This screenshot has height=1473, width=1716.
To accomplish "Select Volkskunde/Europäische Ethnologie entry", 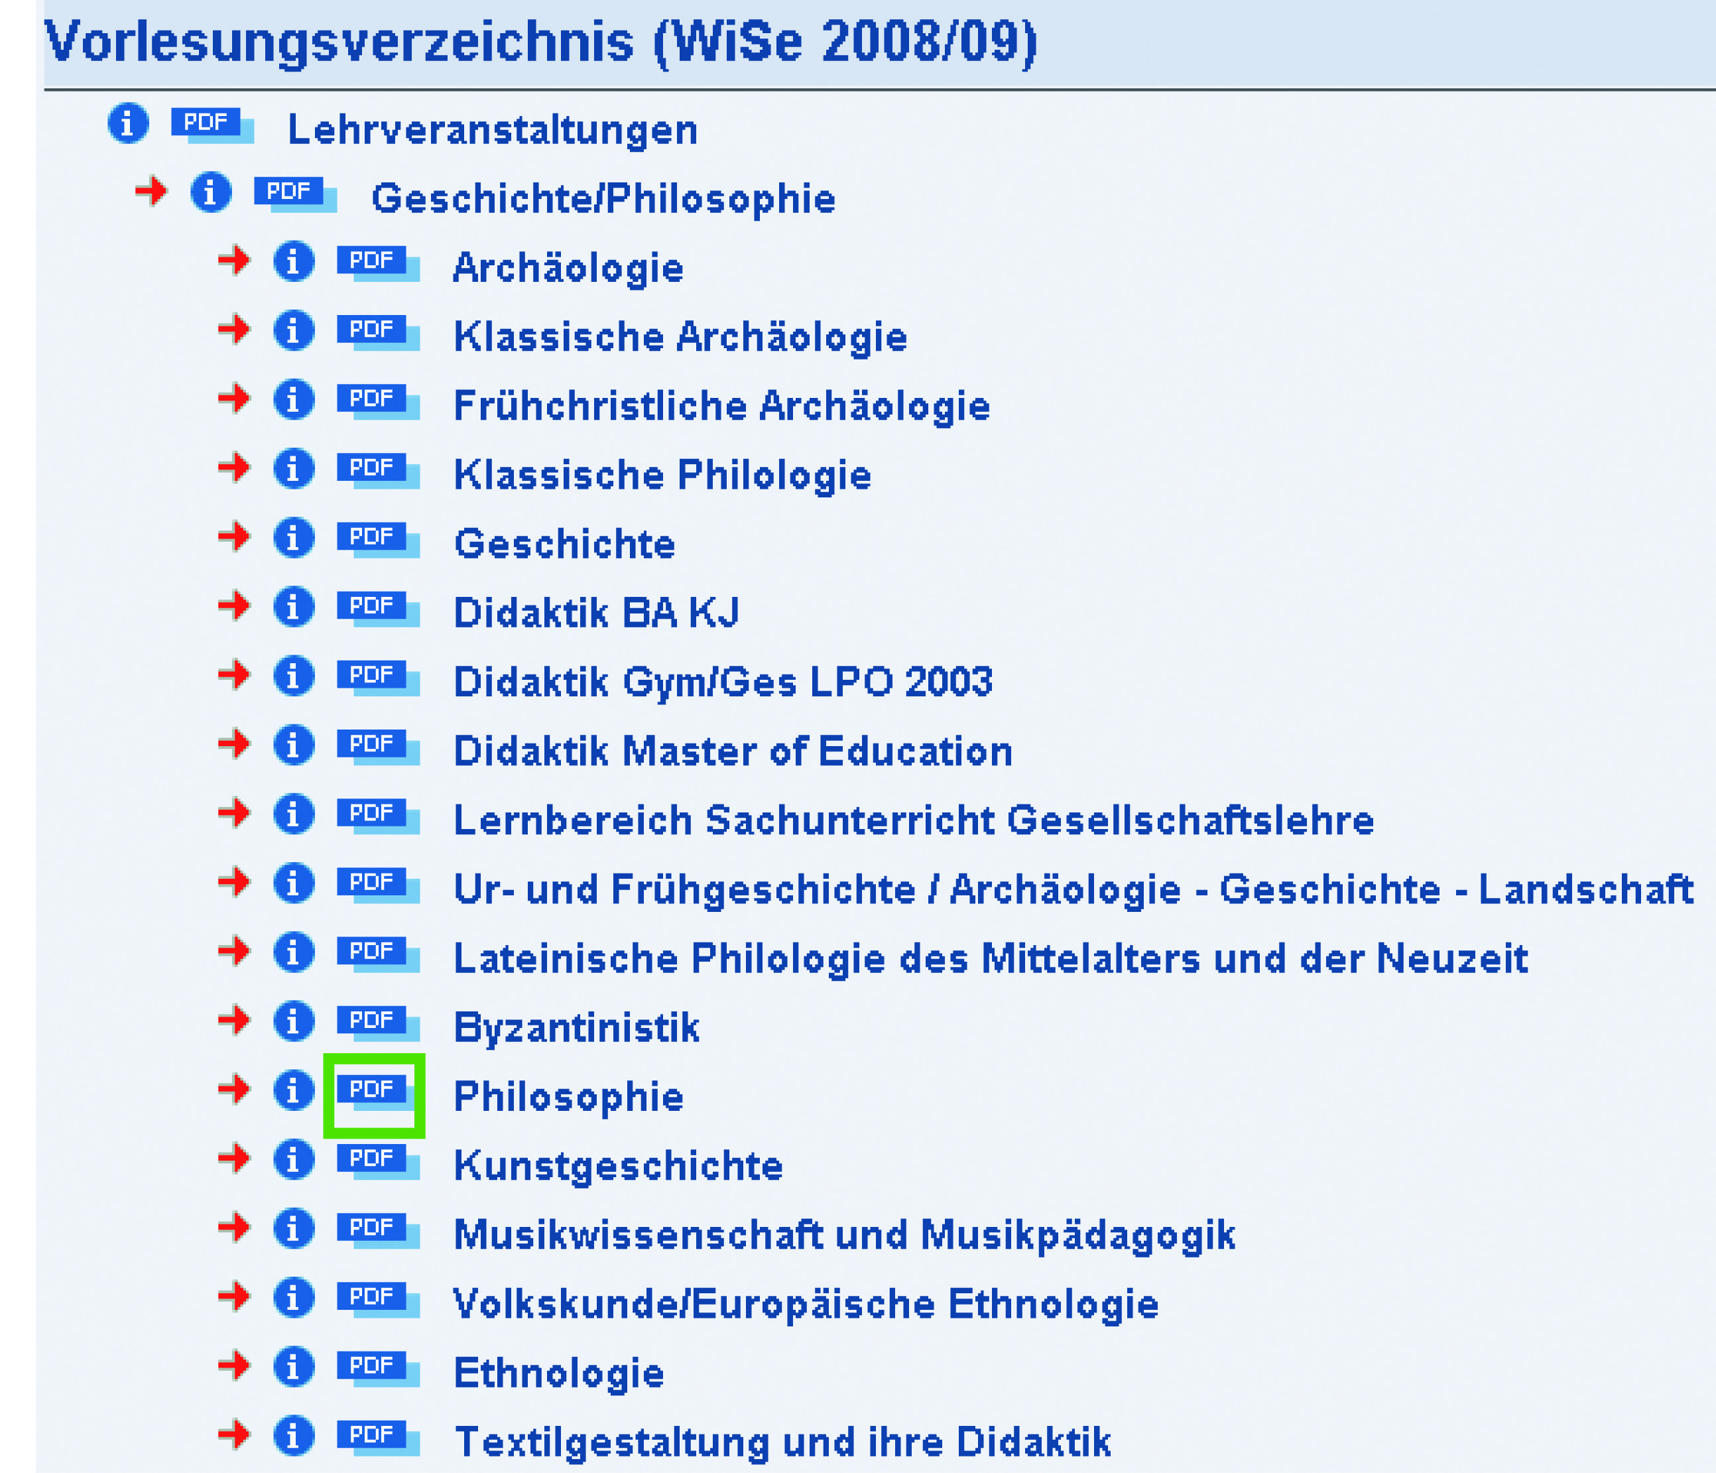I will 805,1304.
